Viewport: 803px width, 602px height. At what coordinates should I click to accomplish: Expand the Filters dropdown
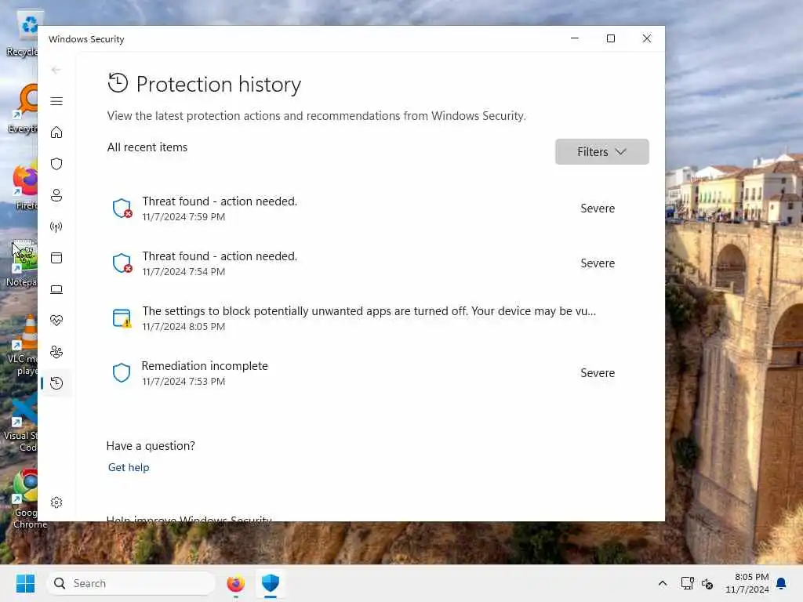[601, 151]
